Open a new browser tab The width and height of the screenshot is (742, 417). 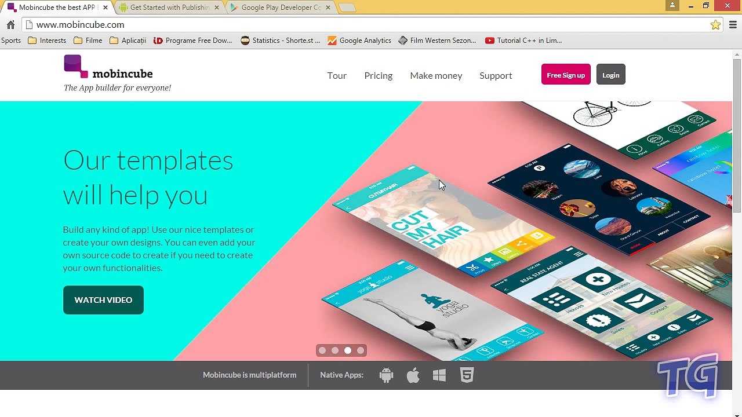coord(347,8)
